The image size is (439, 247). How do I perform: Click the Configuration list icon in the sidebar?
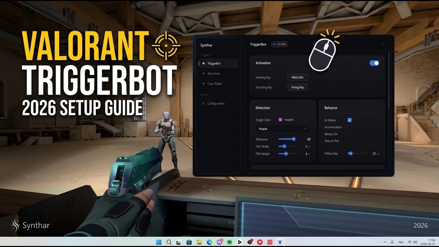click(203, 103)
